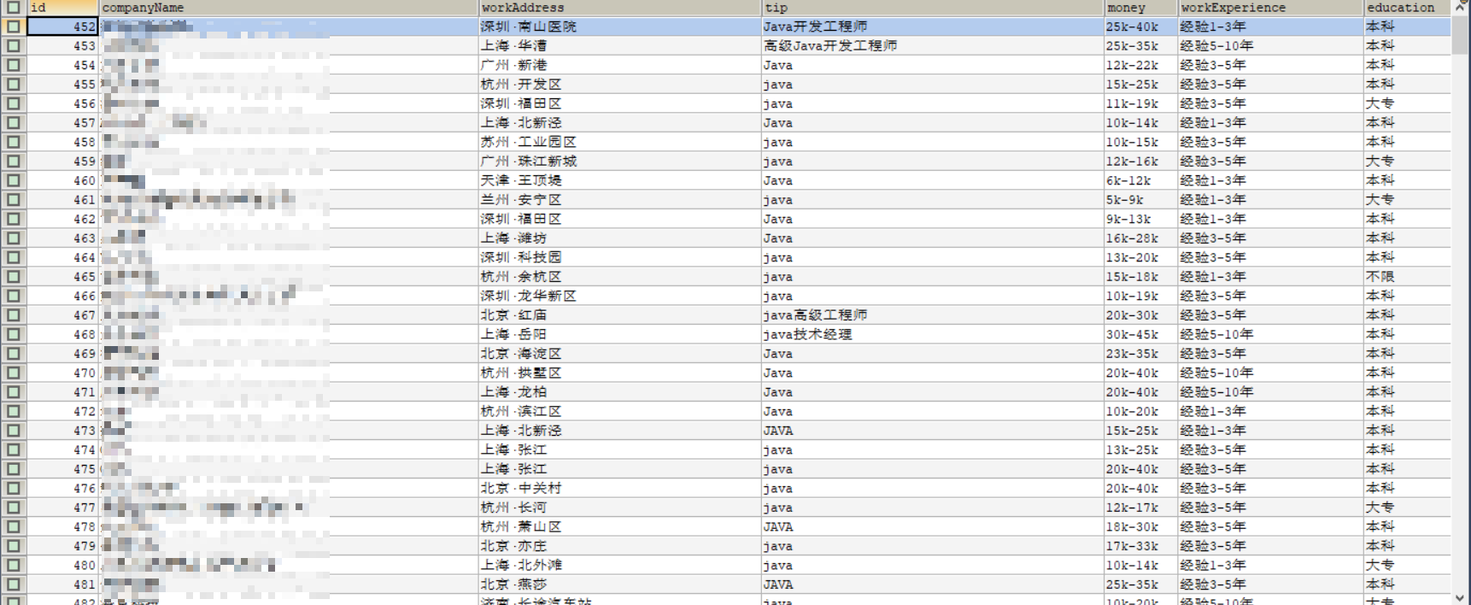This screenshot has width=1471, height=605.
Task: Select the cell 'java技术经理'
Action: click(933, 334)
